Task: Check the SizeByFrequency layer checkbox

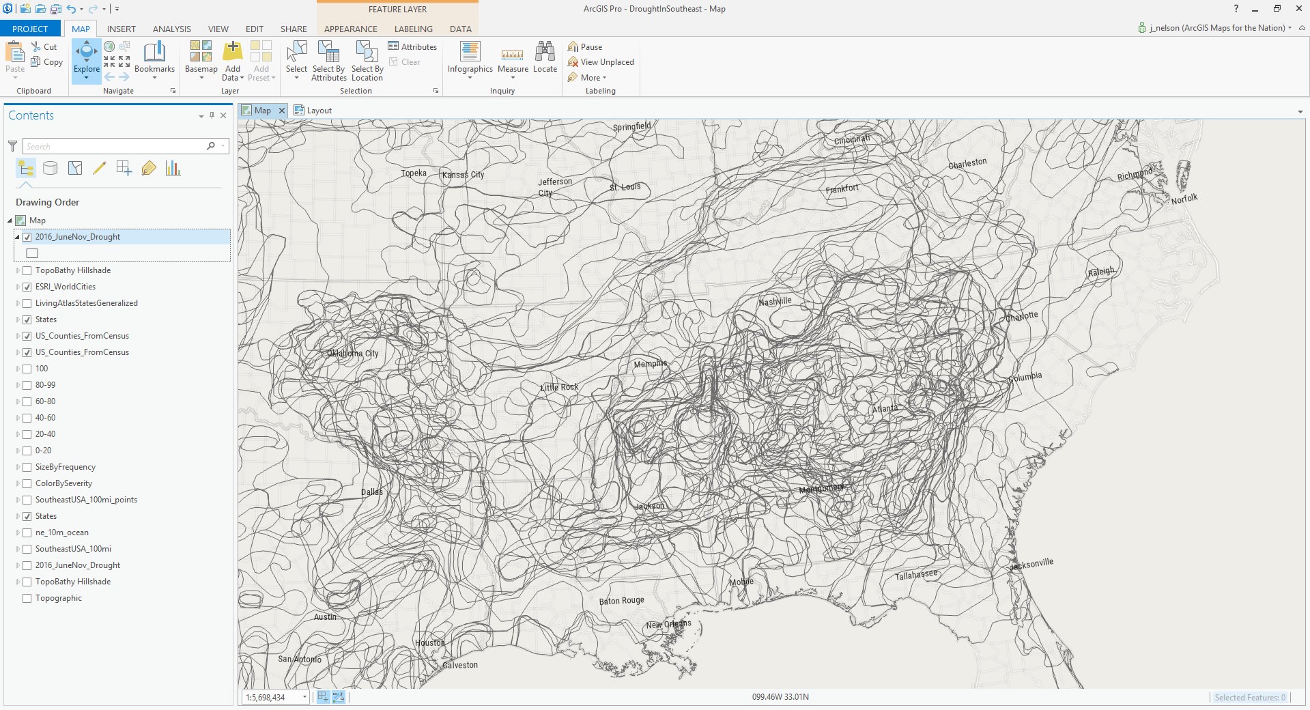Action: 27,467
